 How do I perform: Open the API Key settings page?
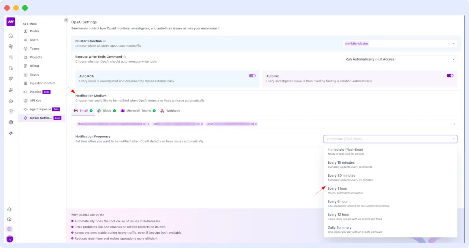35,101
